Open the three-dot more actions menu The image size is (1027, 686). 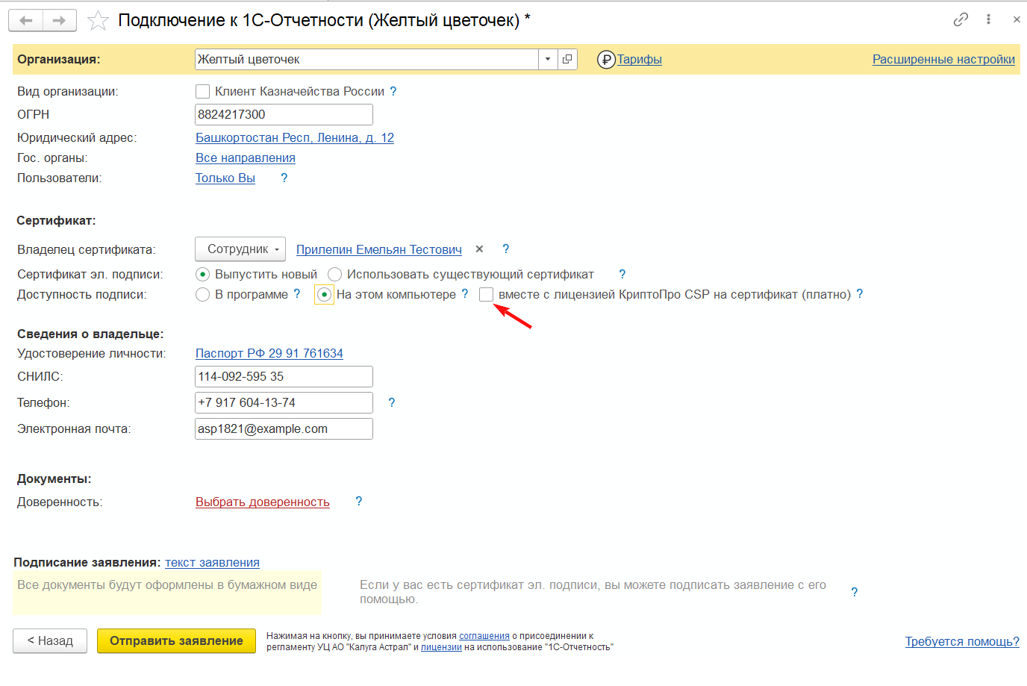988,19
